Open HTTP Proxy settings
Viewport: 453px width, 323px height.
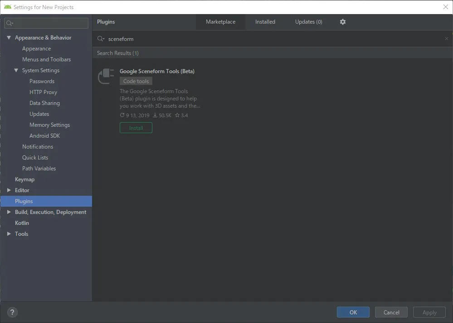pyautogui.click(x=43, y=92)
